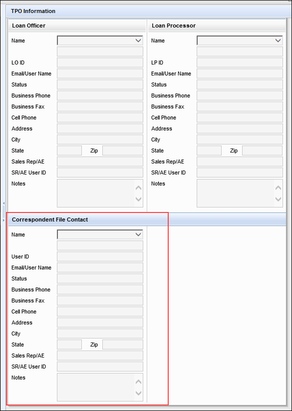This screenshot has height=411, width=292.
Task: Select the LO ID field
Action: tap(100, 62)
